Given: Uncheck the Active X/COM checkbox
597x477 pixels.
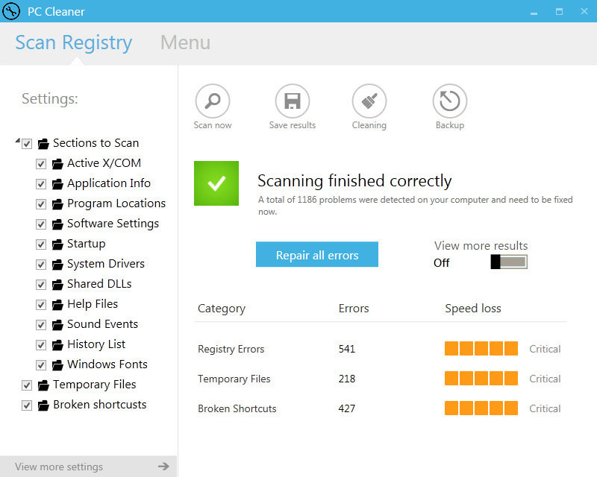Looking at the screenshot, I should pyautogui.click(x=41, y=164).
